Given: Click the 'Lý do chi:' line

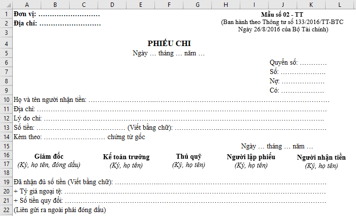Looking at the screenshot, I should [169, 118].
